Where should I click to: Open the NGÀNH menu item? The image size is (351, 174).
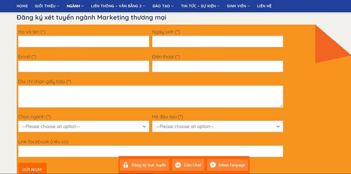pos(73,6)
